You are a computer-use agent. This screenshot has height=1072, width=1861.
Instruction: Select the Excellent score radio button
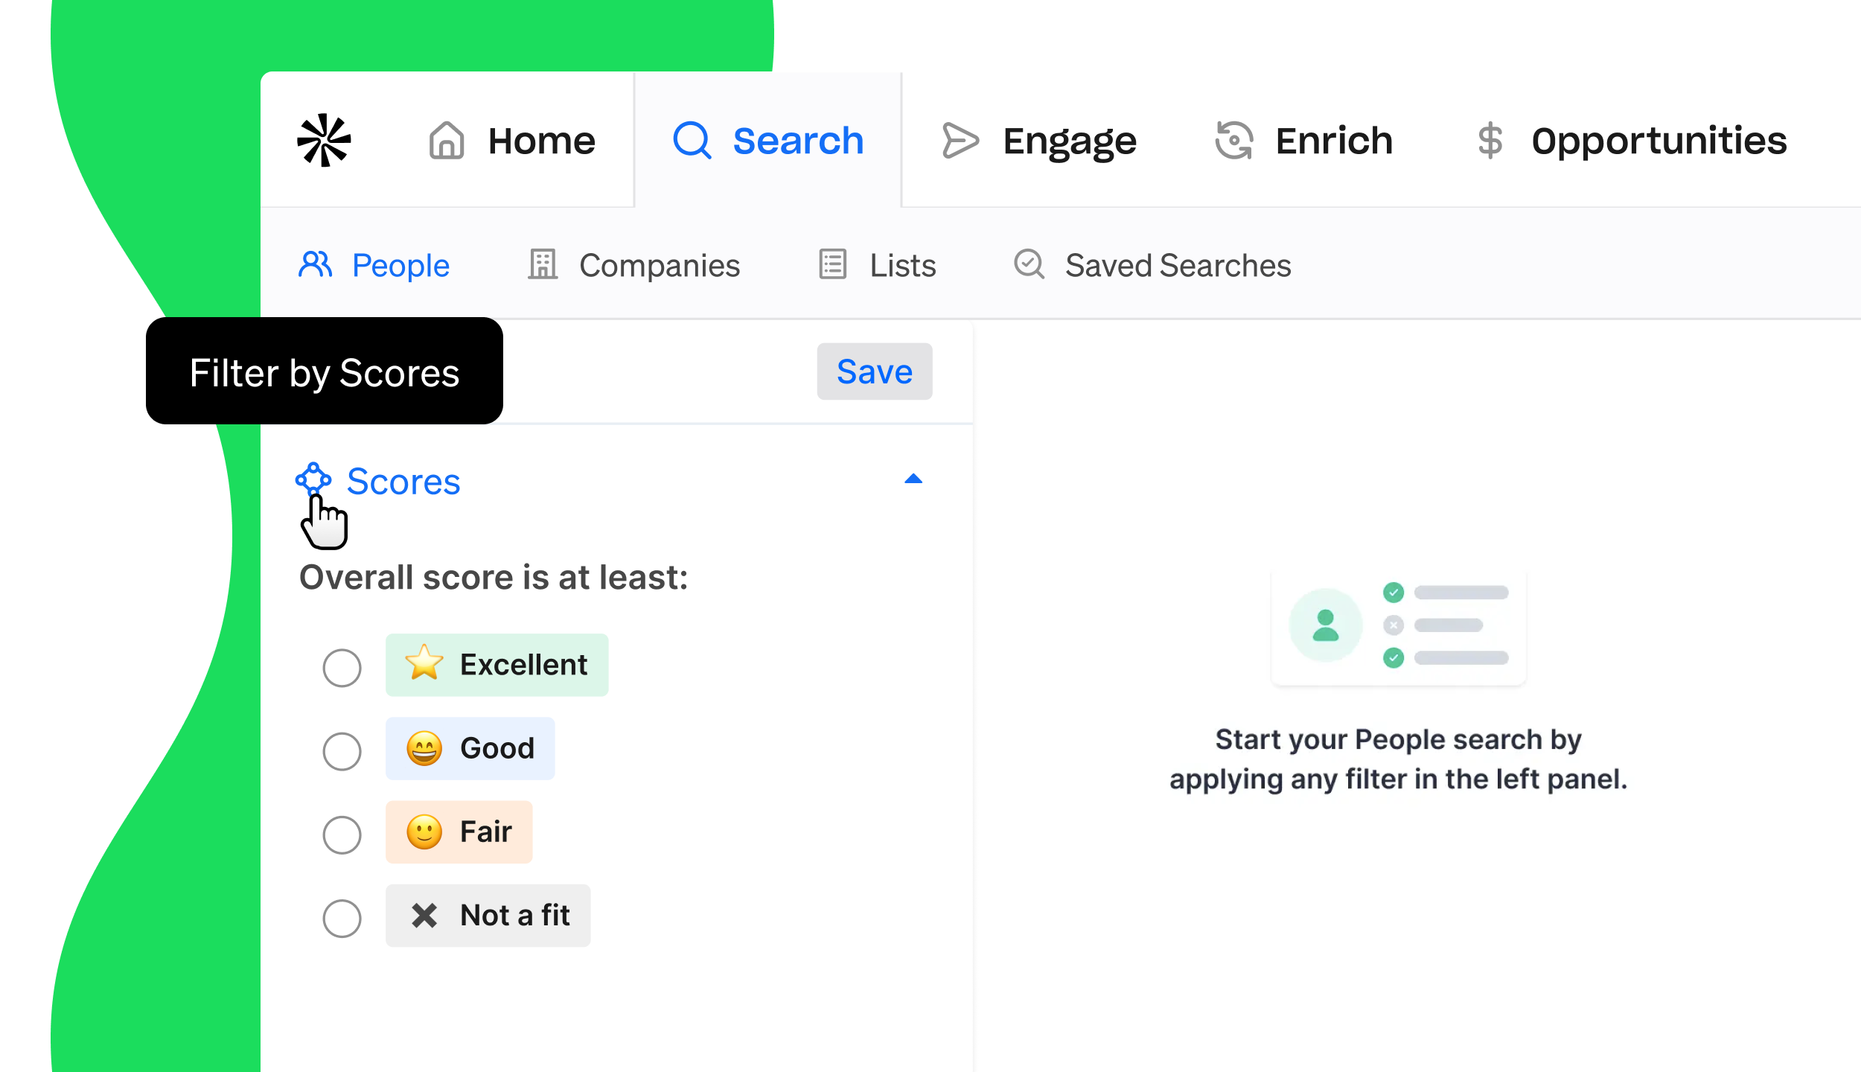click(342, 667)
